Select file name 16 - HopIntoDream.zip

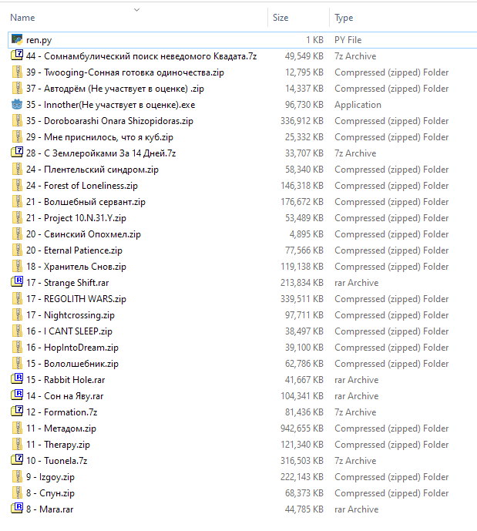click(72, 348)
